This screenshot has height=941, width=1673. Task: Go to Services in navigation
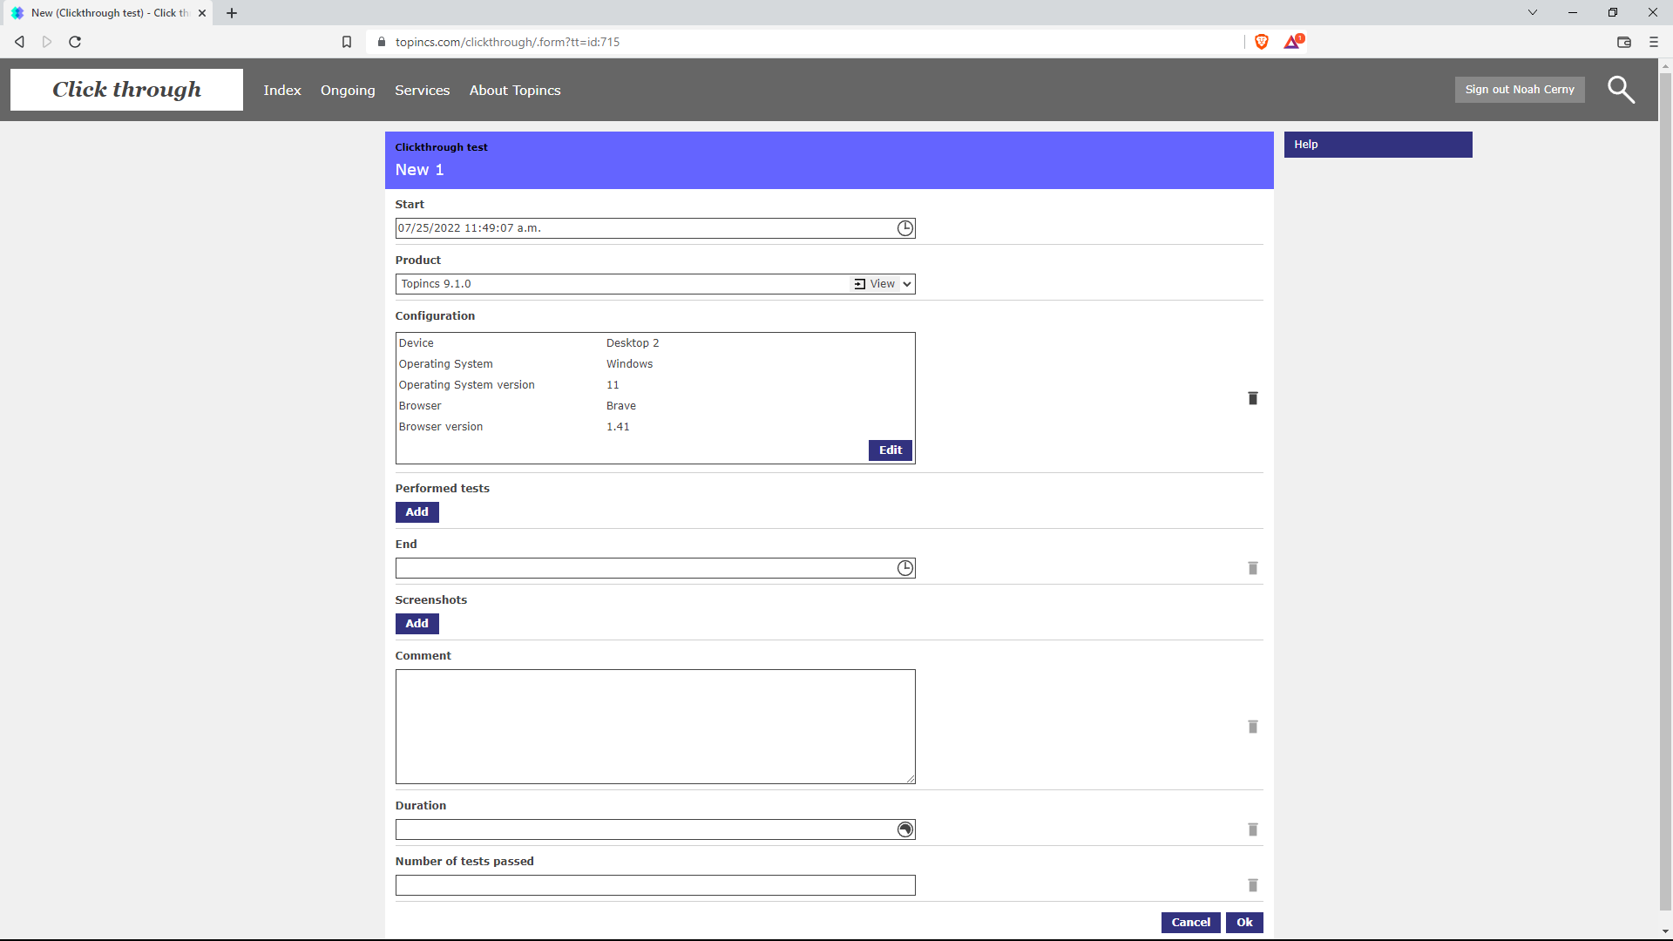tap(422, 91)
